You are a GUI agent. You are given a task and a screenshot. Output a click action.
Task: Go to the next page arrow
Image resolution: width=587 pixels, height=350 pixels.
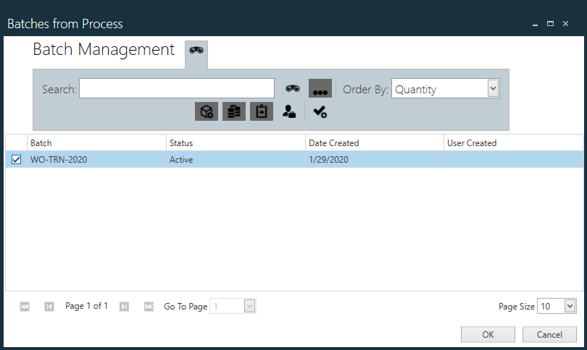(124, 307)
